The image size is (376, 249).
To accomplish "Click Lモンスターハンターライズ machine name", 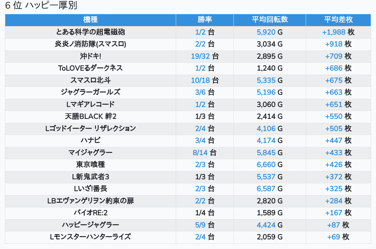I will pos(90,237).
